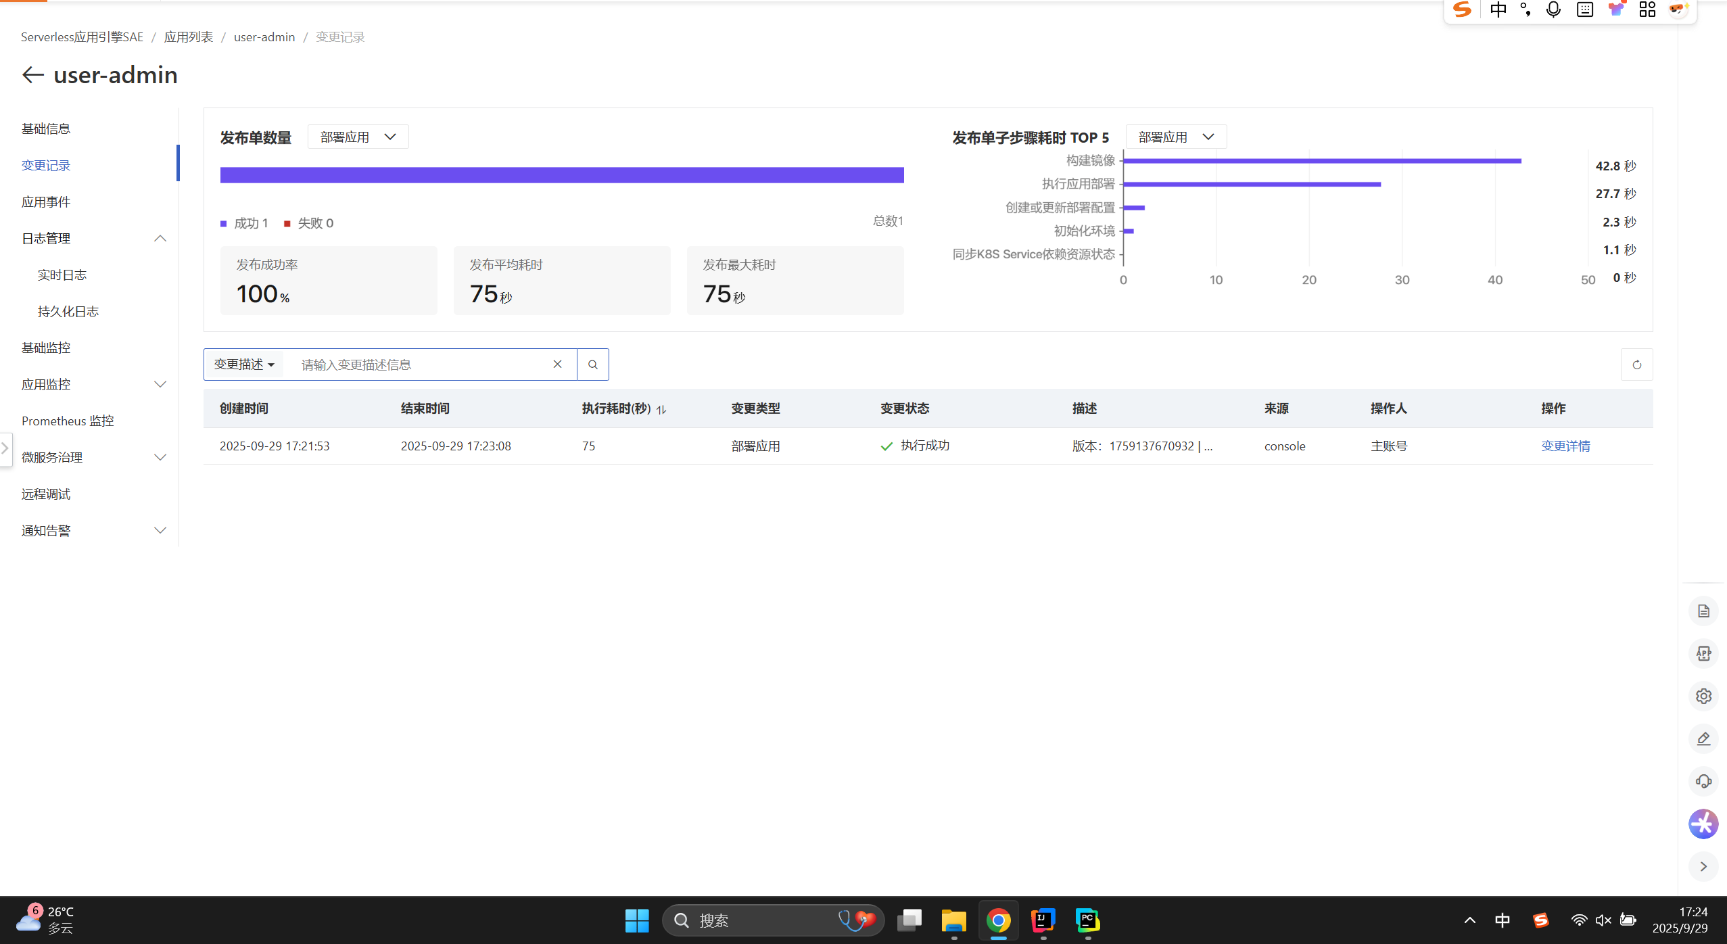Open the document icon in right sidebar
Screen dimensions: 1727x944
click(x=1703, y=611)
